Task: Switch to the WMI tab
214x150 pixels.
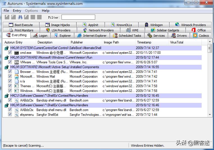Action: coord(132,30)
